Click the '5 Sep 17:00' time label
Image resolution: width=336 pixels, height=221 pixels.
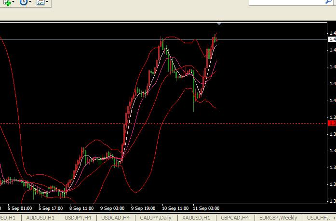[x=51, y=208]
